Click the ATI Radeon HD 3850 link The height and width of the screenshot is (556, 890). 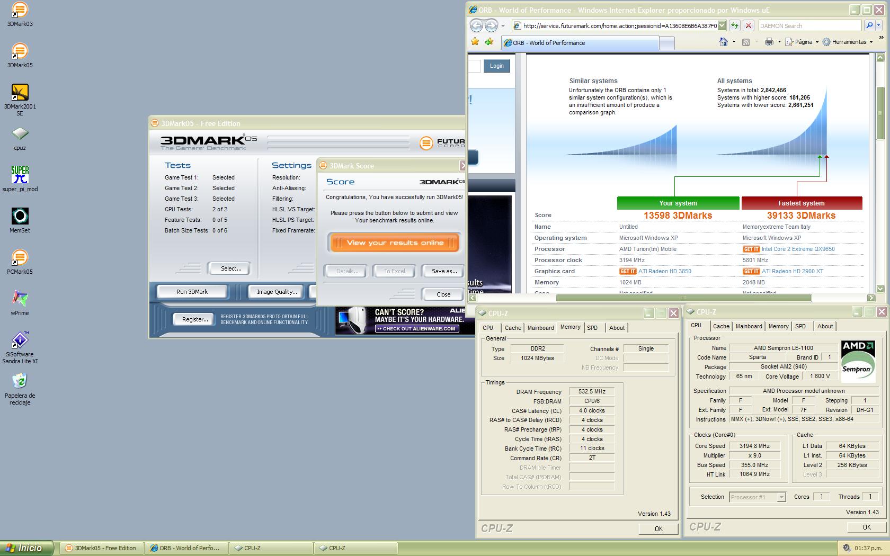(x=665, y=271)
